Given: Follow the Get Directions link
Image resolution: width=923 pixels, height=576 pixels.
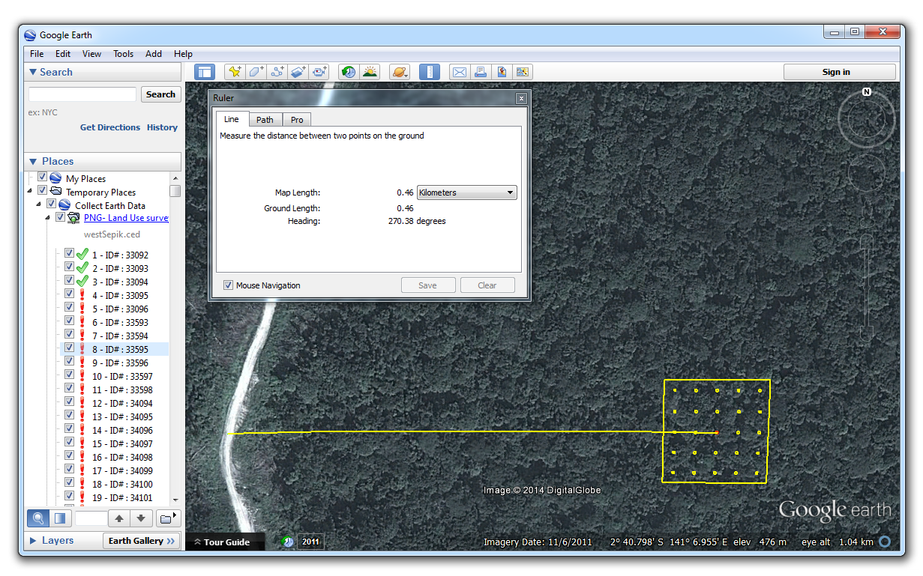Looking at the screenshot, I should (x=110, y=127).
